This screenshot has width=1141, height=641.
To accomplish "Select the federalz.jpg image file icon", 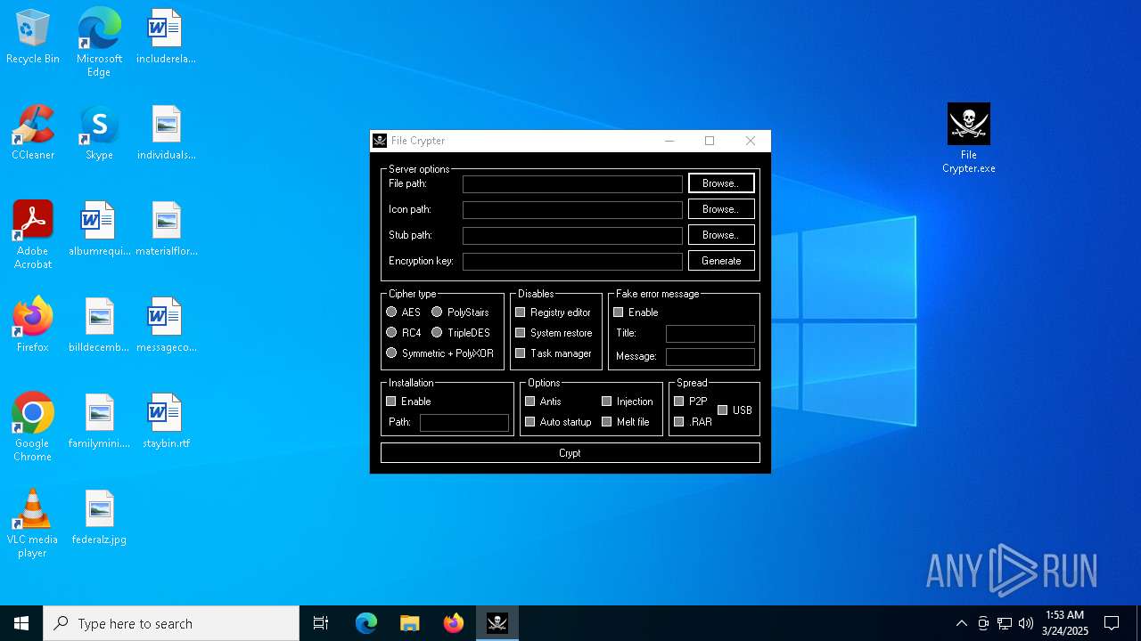I will [x=99, y=517].
